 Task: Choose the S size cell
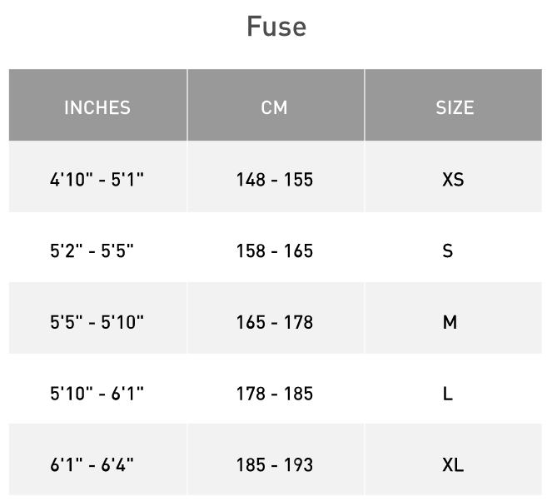(448, 250)
